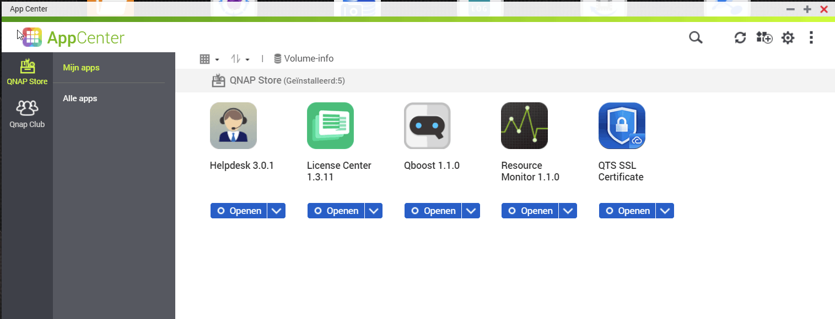Expand the Qboost Openen dropdown arrow
This screenshot has width=835, height=319.
[x=471, y=211]
